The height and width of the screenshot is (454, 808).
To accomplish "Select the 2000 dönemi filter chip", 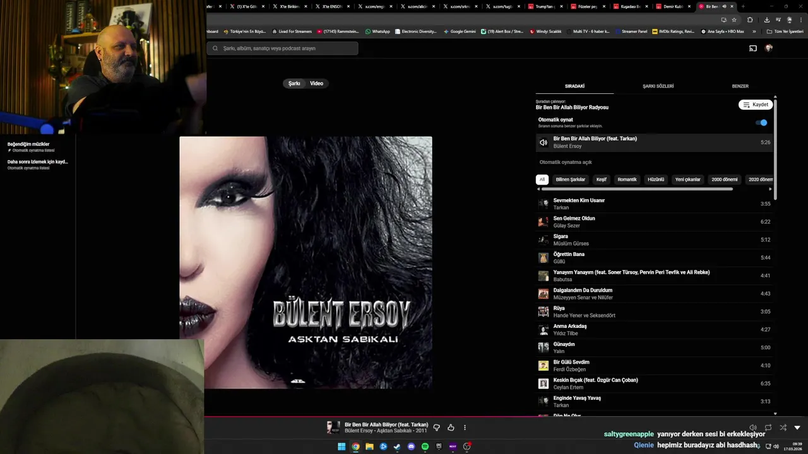I will coord(725,179).
